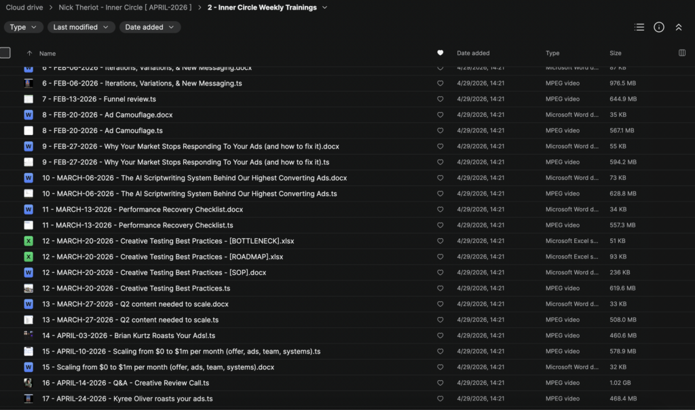Click the 976.5 MB size cell
Viewport: 695px width, 410px height.
(622, 83)
